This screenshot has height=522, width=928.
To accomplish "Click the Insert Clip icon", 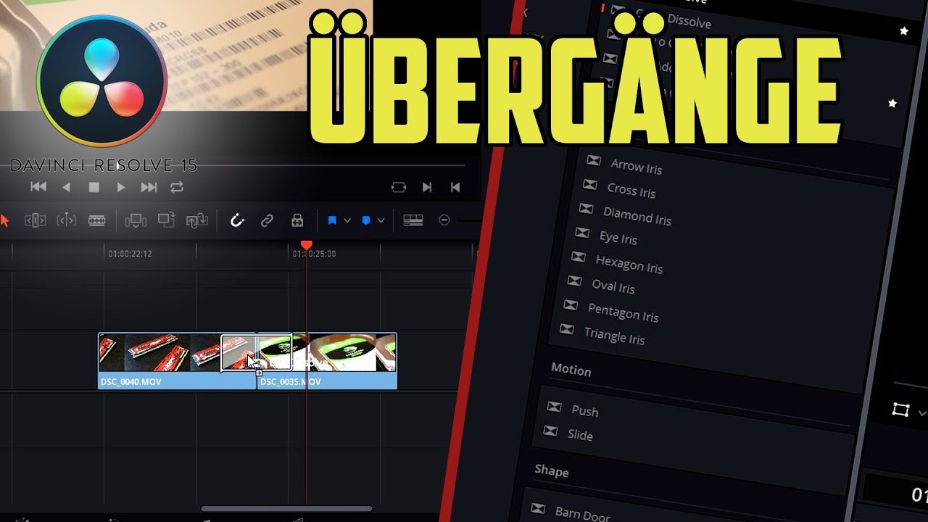I will [x=136, y=220].
